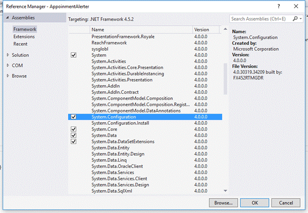Select System.ComponentModel.Composition.Regist... row
Image resolution: width=308 pixels, height=213 pixels.
145,104
